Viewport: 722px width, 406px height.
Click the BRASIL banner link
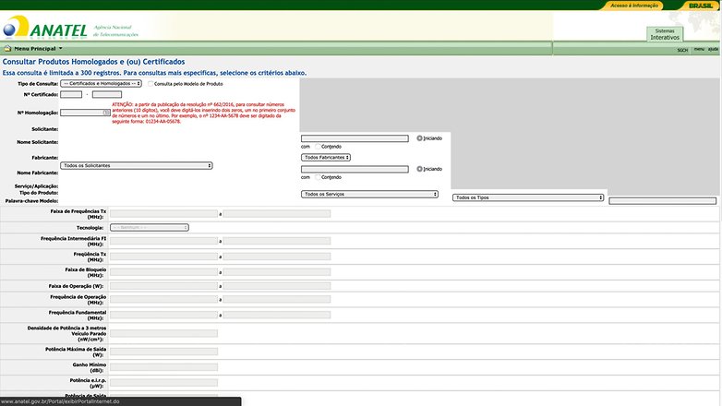click(701, 6)
